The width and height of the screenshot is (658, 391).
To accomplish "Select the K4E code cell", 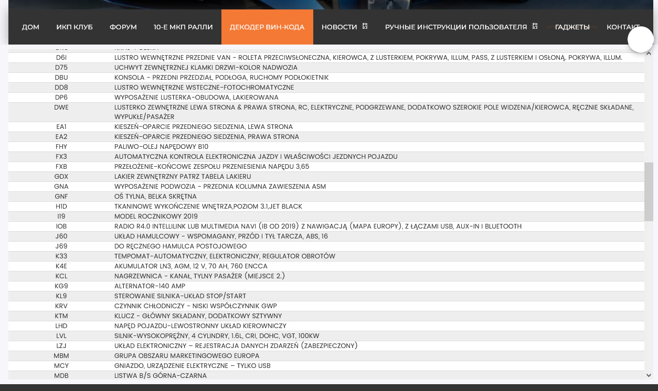I will 61,266.
